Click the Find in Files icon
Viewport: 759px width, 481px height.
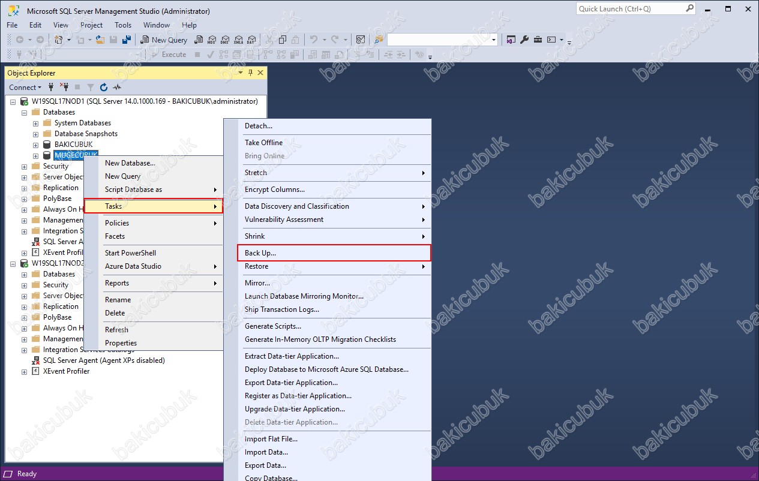pos(379,40)
